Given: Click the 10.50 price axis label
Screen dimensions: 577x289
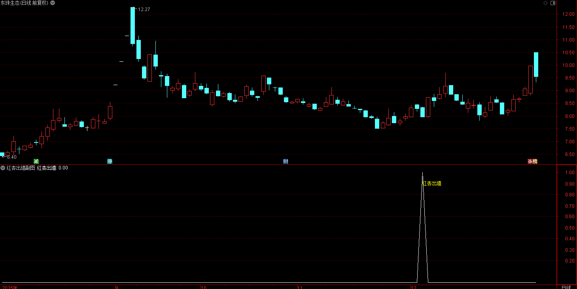Looking at the screenshot, I should [x=568, y=53].
